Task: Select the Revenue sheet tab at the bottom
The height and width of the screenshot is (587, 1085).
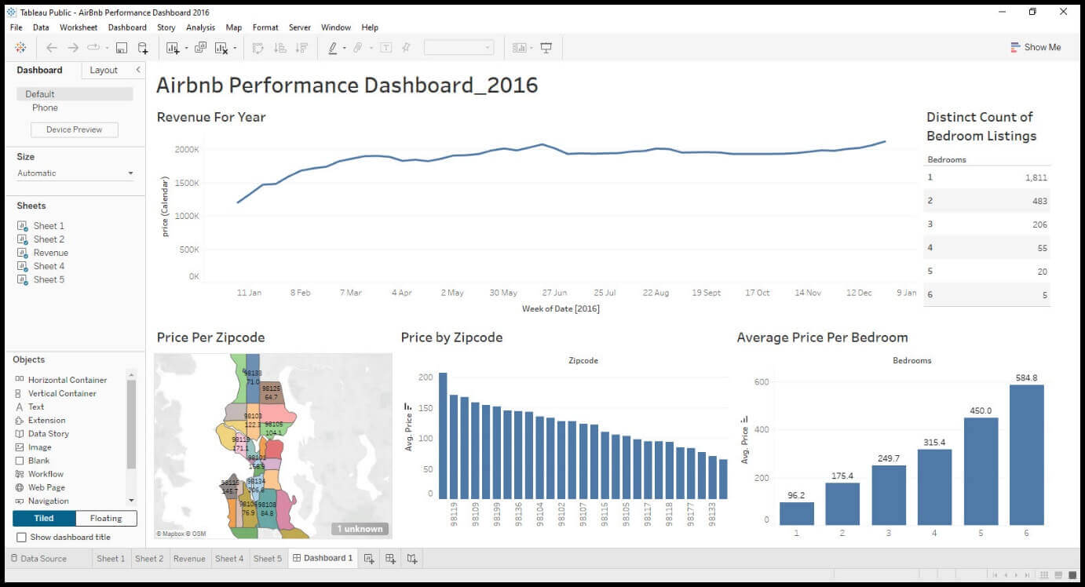Action: click(x=189, y=558)
